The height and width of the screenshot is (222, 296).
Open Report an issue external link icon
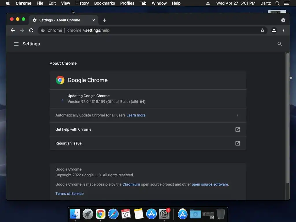pos(238,143)
